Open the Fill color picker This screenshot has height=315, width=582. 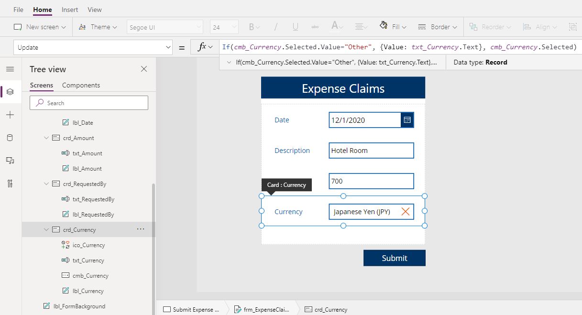click(393, 27)
